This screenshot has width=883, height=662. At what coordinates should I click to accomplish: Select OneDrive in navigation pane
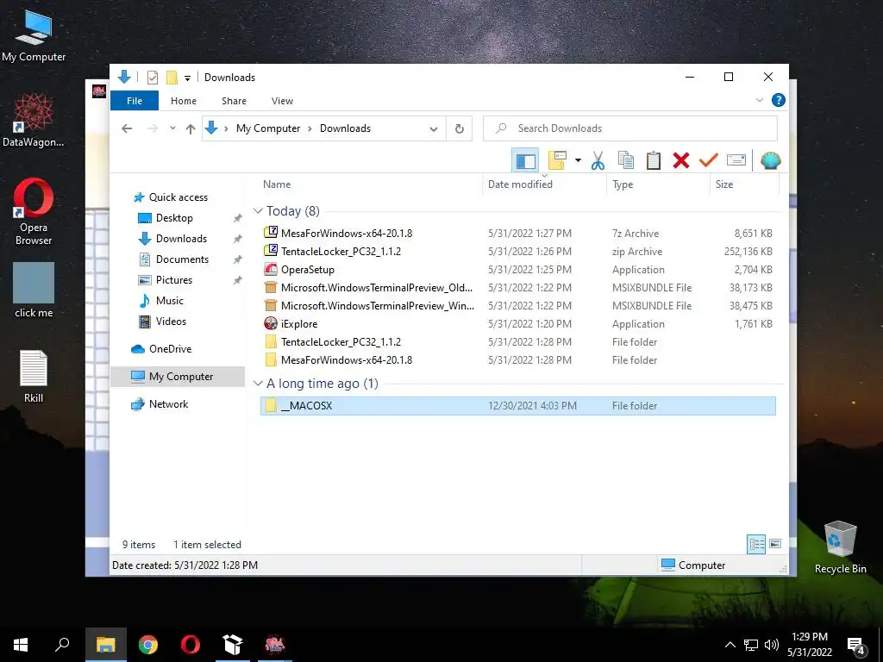coord(170,349)
